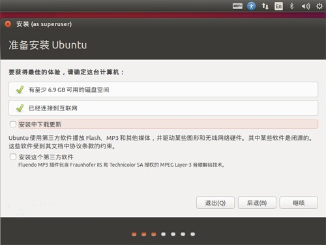Open the accessibility menu icon
This screenshot has width=326, height=245.
pos(251,6)
